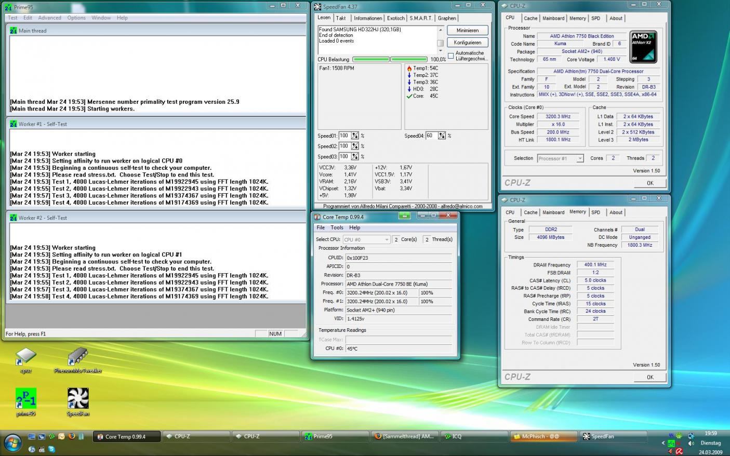Click Show Desktop quick launch icon
730x456 pixels.
(x=32, y=437)
